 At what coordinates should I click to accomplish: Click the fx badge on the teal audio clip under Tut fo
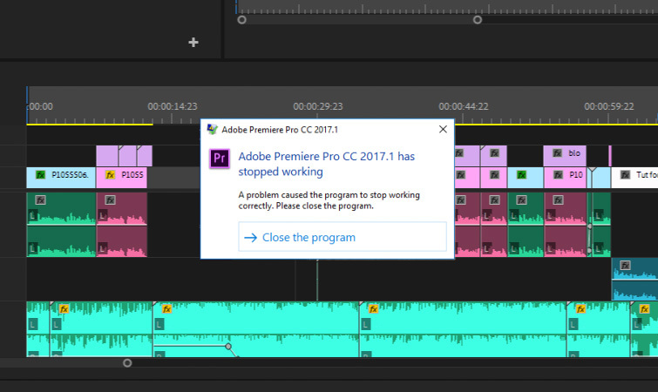[625, 266]
